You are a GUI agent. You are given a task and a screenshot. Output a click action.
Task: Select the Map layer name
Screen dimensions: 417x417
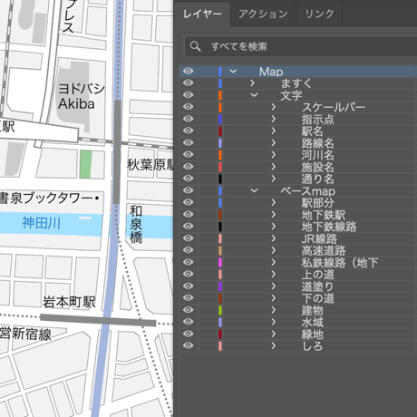pyautogui.click(x=271, y=72)
